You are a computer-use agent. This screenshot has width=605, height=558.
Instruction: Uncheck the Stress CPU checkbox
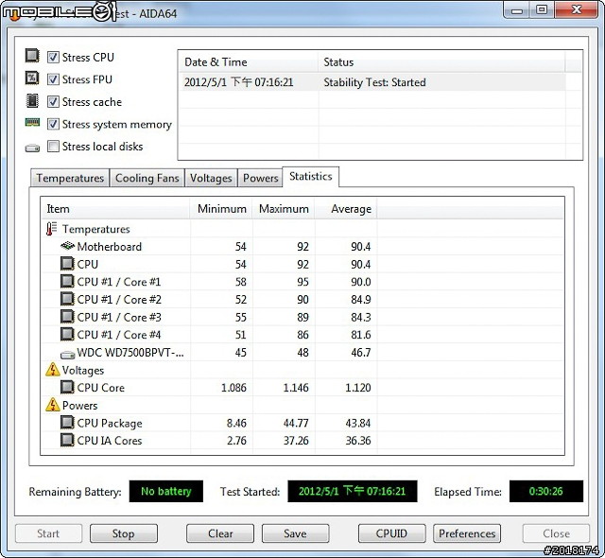(x=54, y=57)
